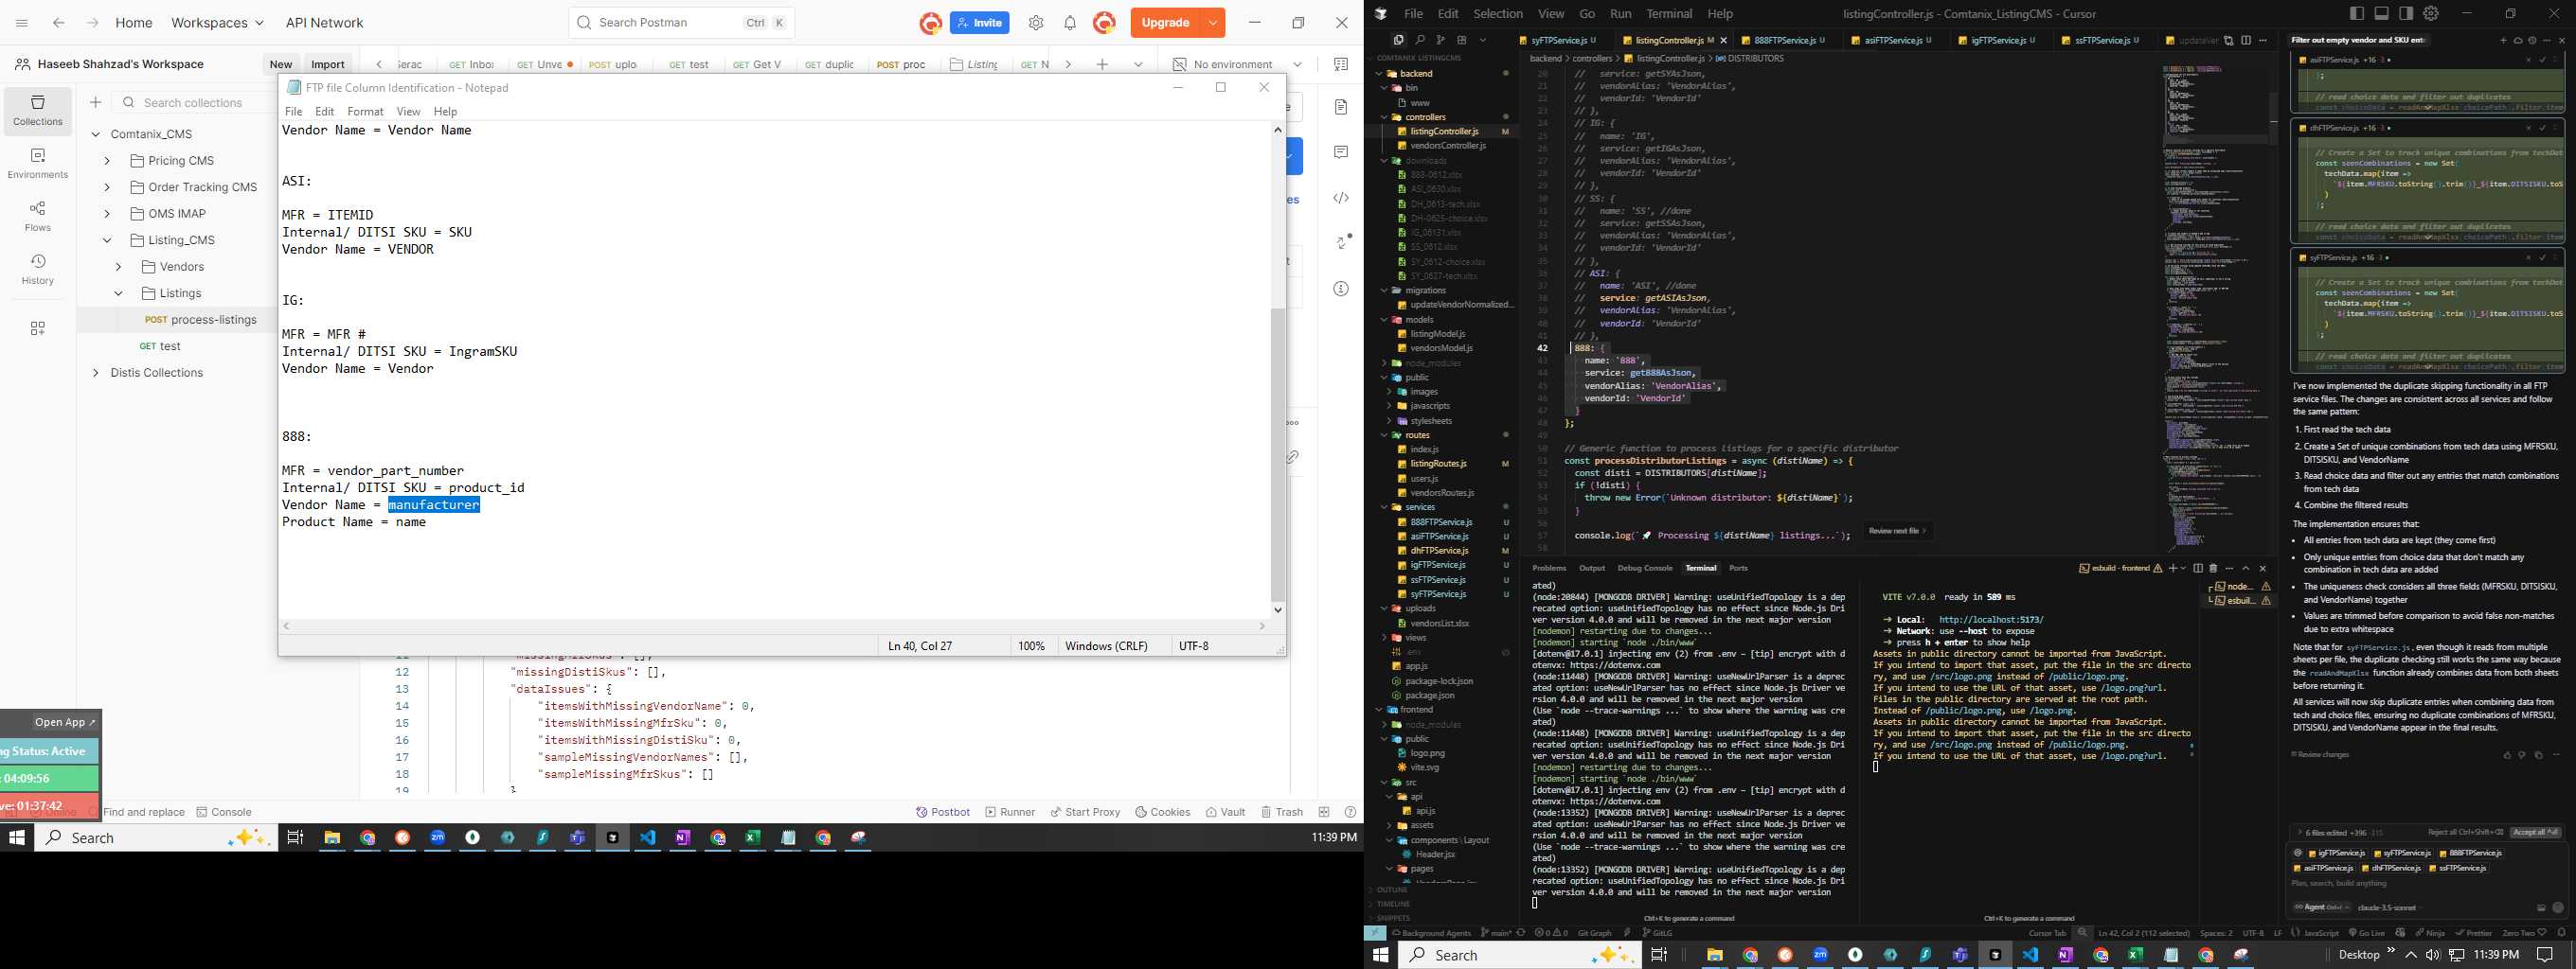Click Accept all in Cursor chat
The image size is (2576, 969).
pyautogui.click(x=2535, y=832)
